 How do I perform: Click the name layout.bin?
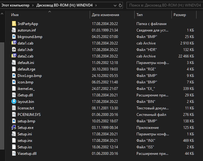pos(26,102)
